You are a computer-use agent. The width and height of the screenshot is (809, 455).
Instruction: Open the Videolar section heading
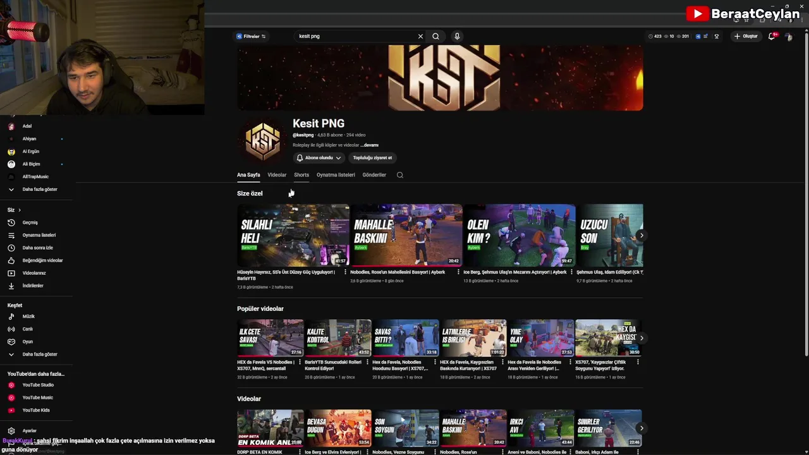tap(249, 399)
